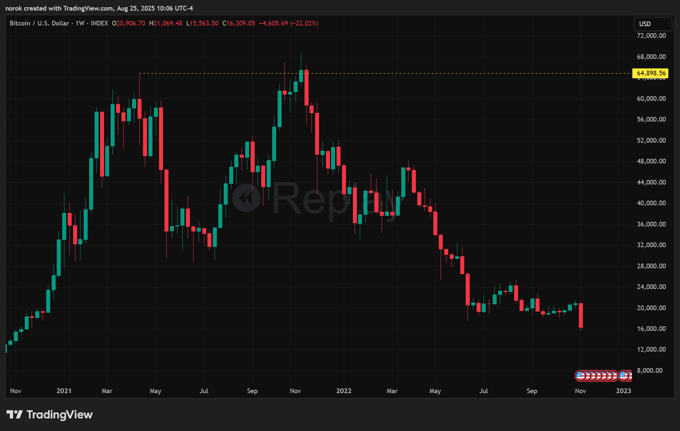Click the 28,000.00 price axis label
This screenshot has width=680, height=431.
[651, 266]
